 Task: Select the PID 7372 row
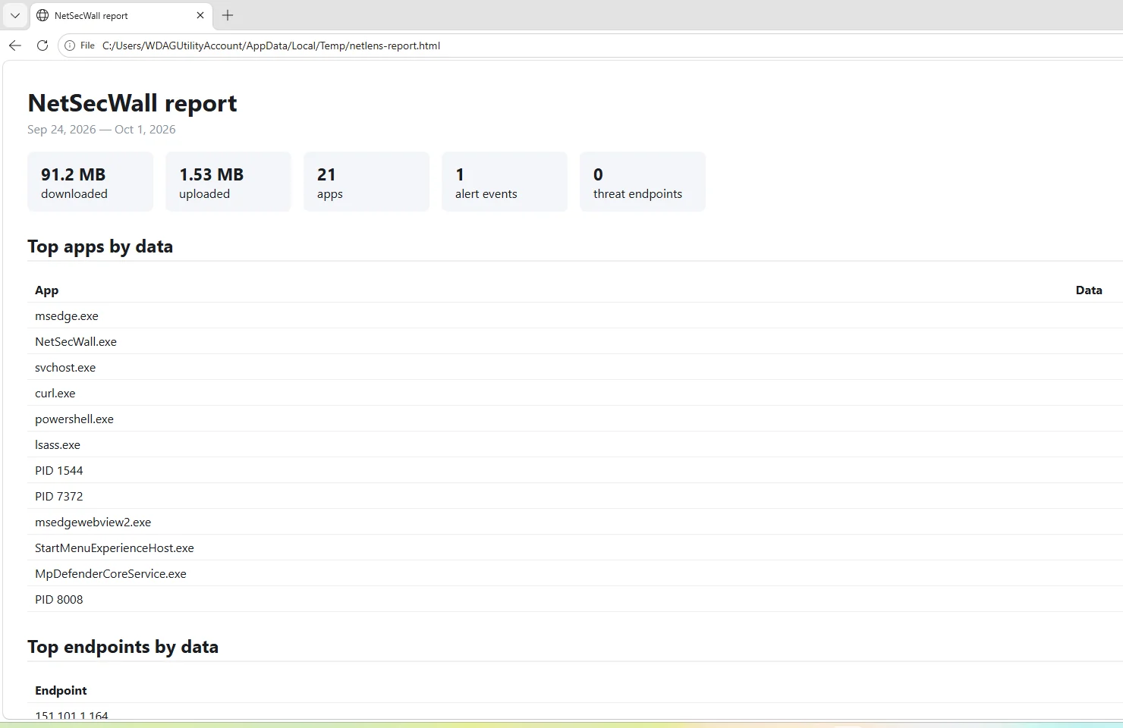[575, 496]
